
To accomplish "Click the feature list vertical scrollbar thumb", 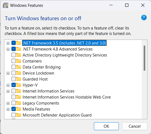I will tap(144, 58).
